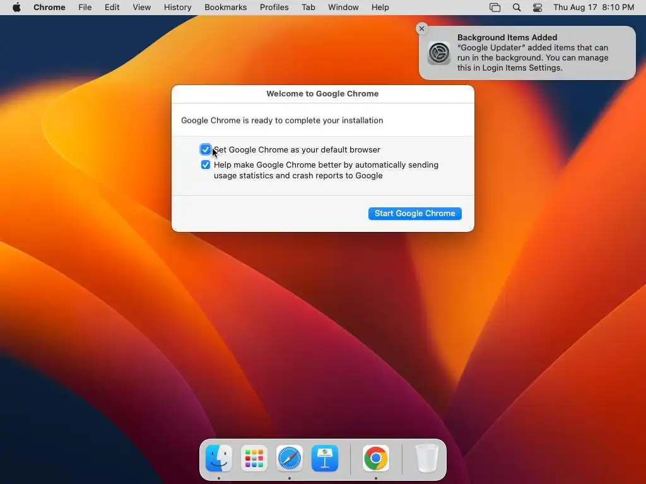This screenshot has height=484, width=646.
Task: Click the Google Chrome Dock icon
Action: click(x=376, y=458)
